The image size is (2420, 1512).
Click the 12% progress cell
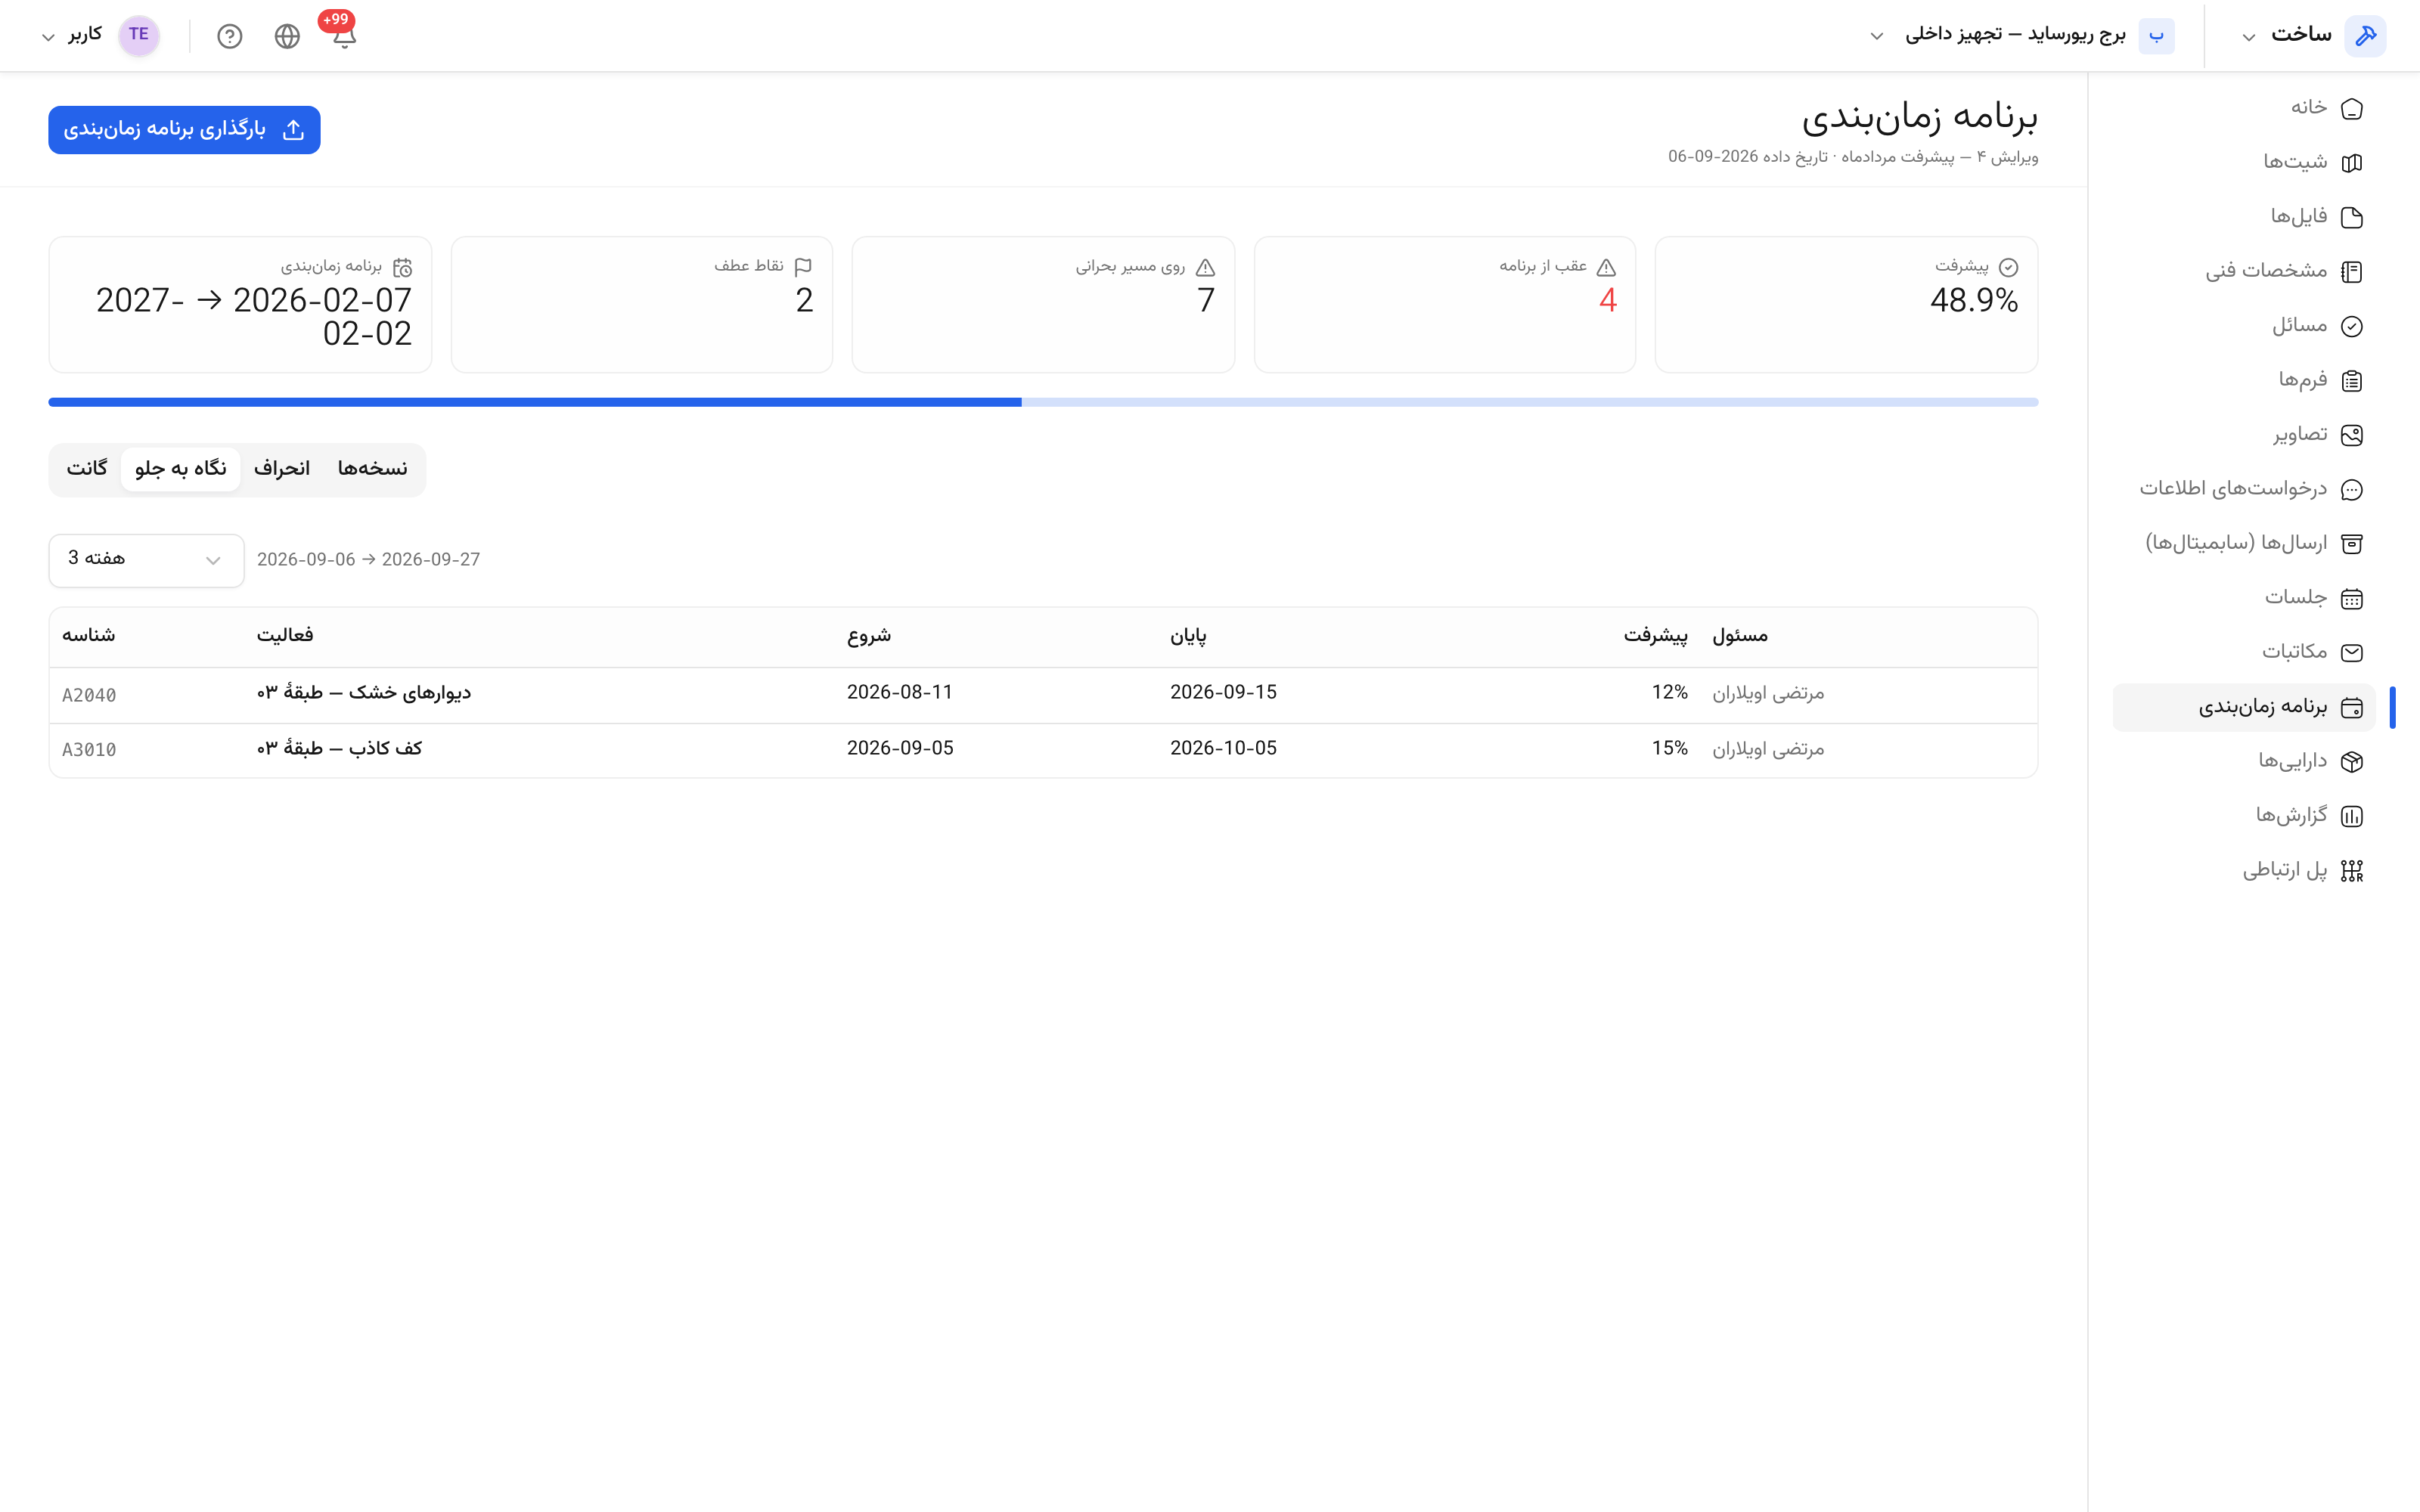[1669, 692]
